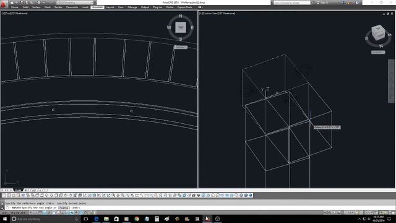The image size is (396, 223).
Task: Click the navigation bar in right viewport
Action: point(391,81)
